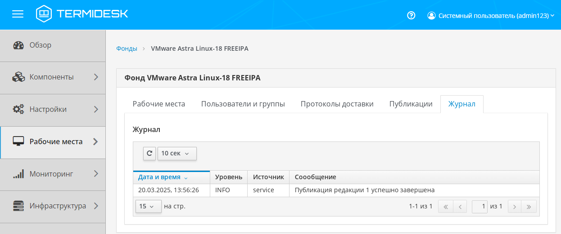Screen dimensions: 561x234
Task: Open the 10 сек refresh interval dropdown
Action: click(177, 153)
